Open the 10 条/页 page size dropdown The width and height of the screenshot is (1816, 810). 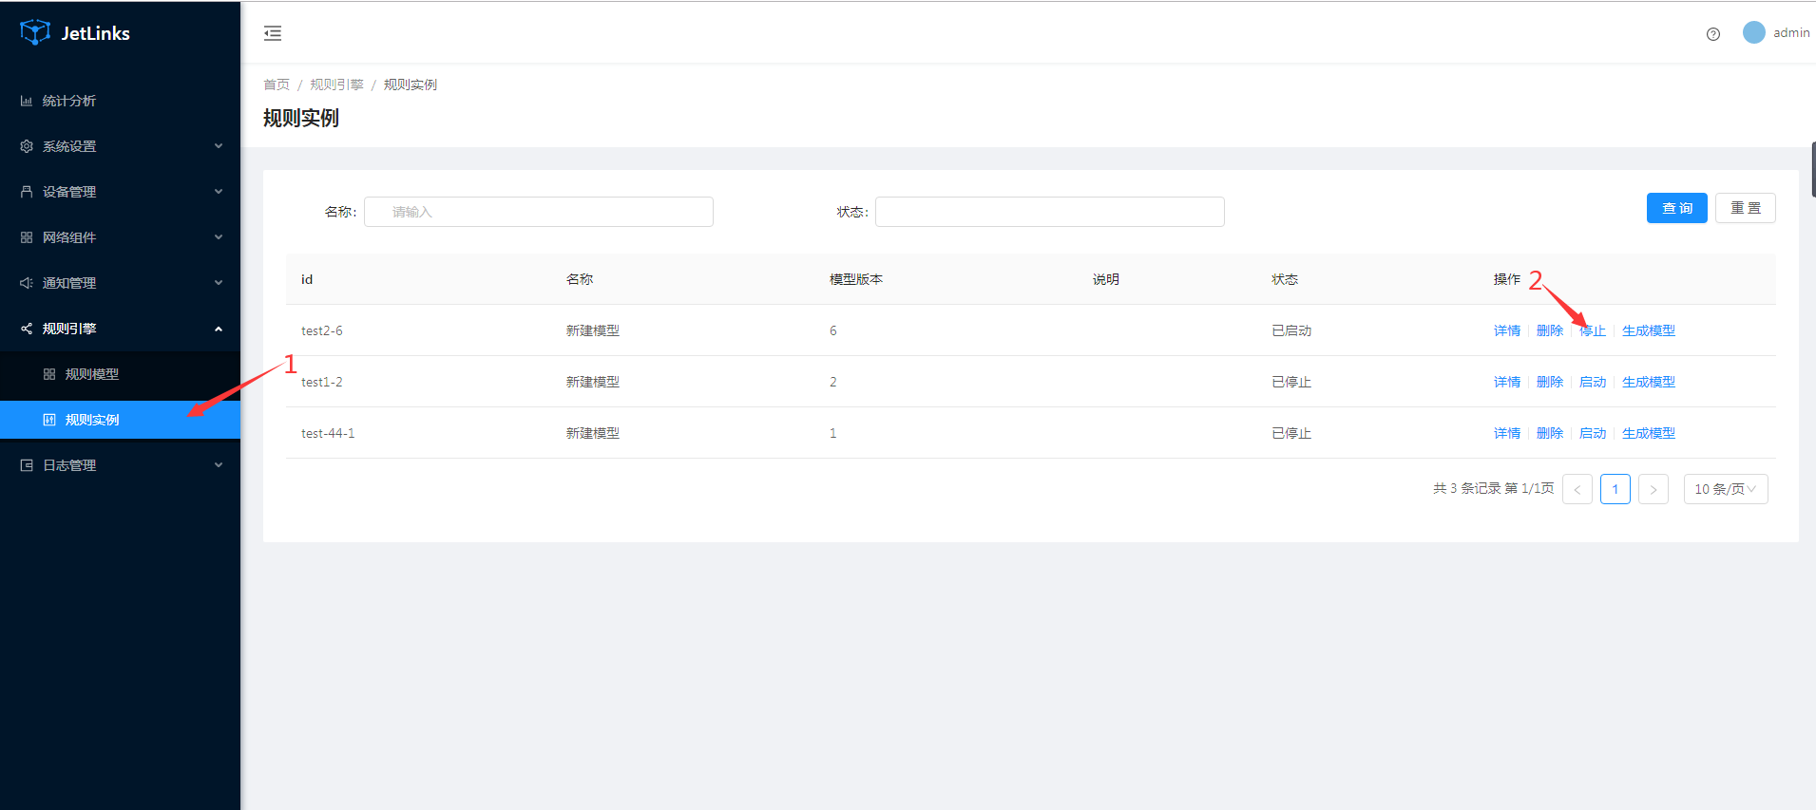pyautogui.click(x=1725, y=489)
